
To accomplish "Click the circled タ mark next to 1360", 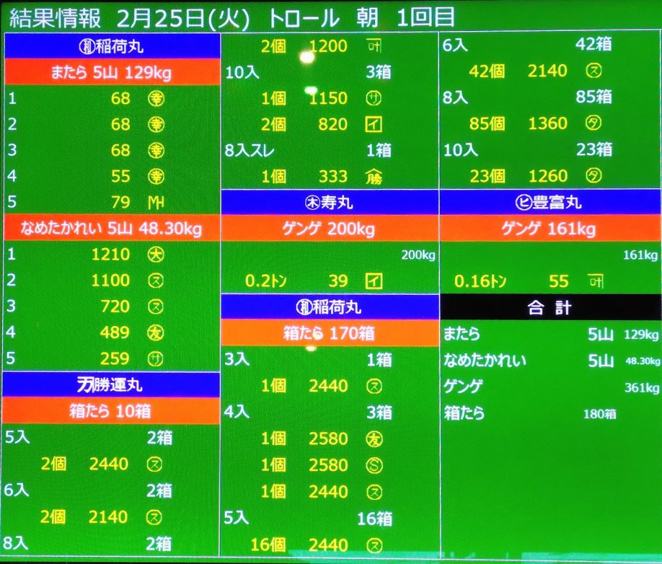I will (x=593, y=124).
